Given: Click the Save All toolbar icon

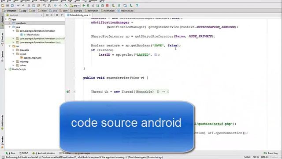Looking at the screenshot, I should point(7,6).
